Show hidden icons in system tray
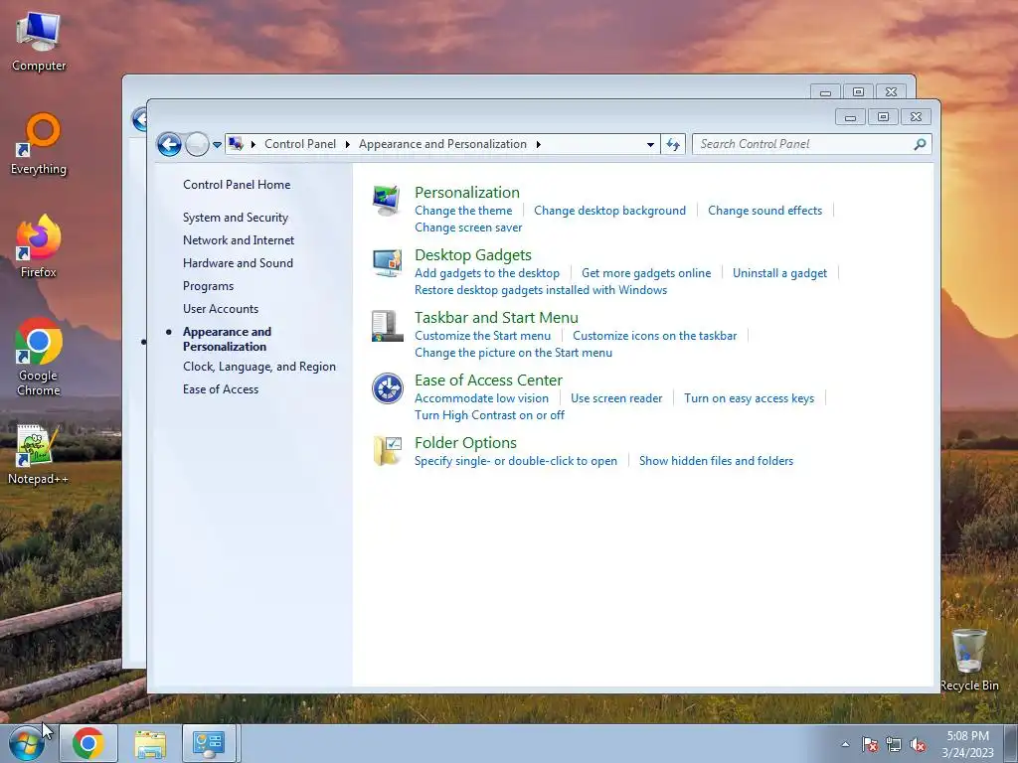Viewport: 1018px width, 763px height. click(x=845, y=744)
